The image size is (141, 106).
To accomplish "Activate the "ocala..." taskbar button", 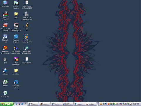I will [91, 104].
